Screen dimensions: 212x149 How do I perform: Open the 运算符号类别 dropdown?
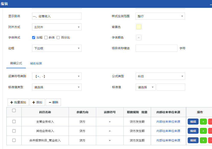click(x=57, y=76)
